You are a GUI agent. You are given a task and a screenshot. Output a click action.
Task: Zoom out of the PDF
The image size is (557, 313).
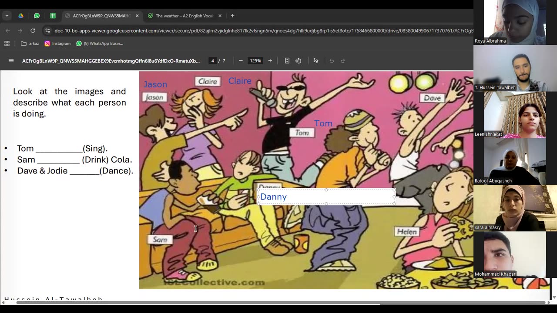(241, 61)
